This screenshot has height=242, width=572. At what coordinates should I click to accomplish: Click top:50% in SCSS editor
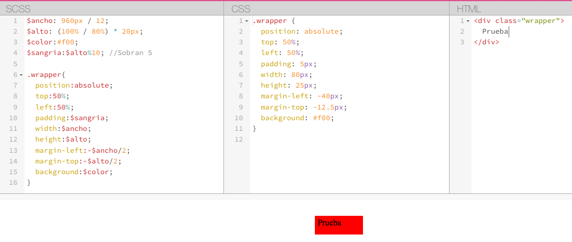[52, 96]
